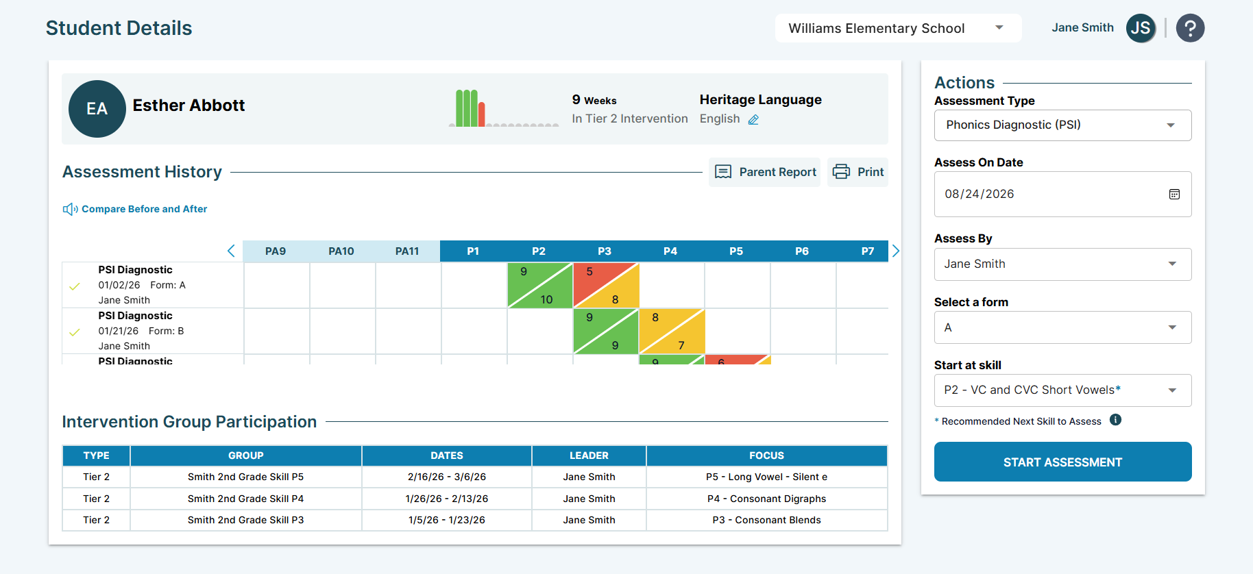Click the Parent Report document icon
Image resolution: width=1253 pixels, height=574 pixels.
coord(723,172)
